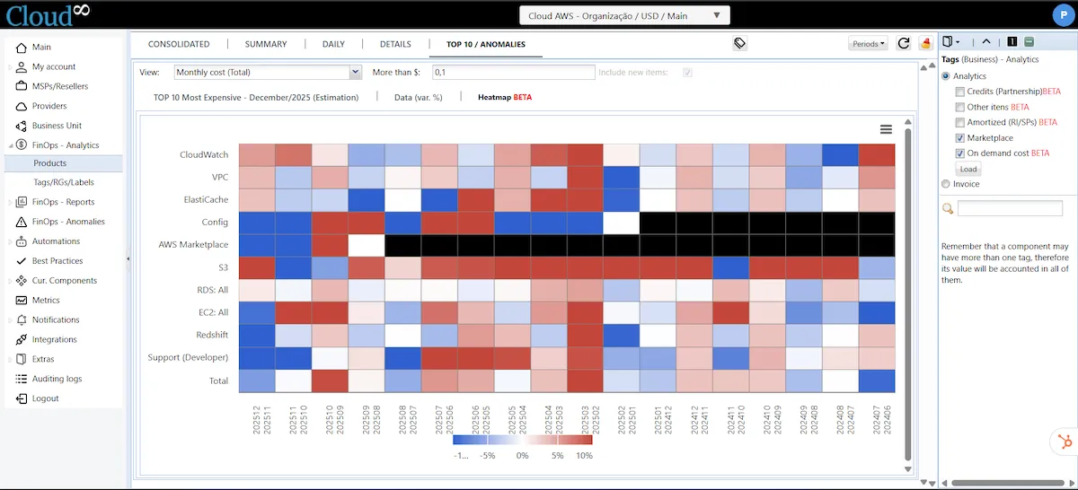This screenshot has width=1078, height=490.
Task: Open Tags/RGs/Labels sidebar item
Action: point(64,182)
